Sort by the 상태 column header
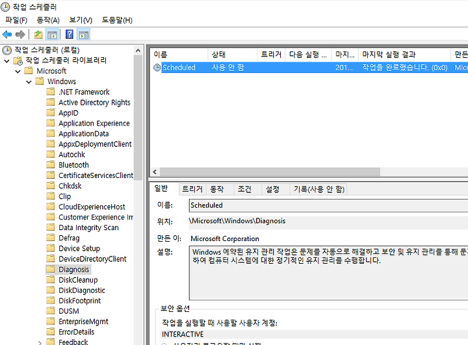 tap(232, 55)
